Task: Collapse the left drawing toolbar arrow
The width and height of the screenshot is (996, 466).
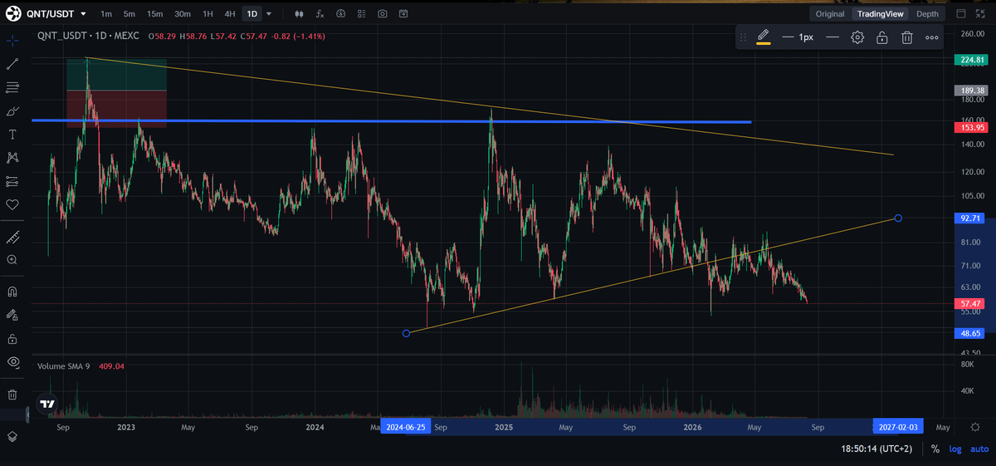Action: (x=27, y=413)
